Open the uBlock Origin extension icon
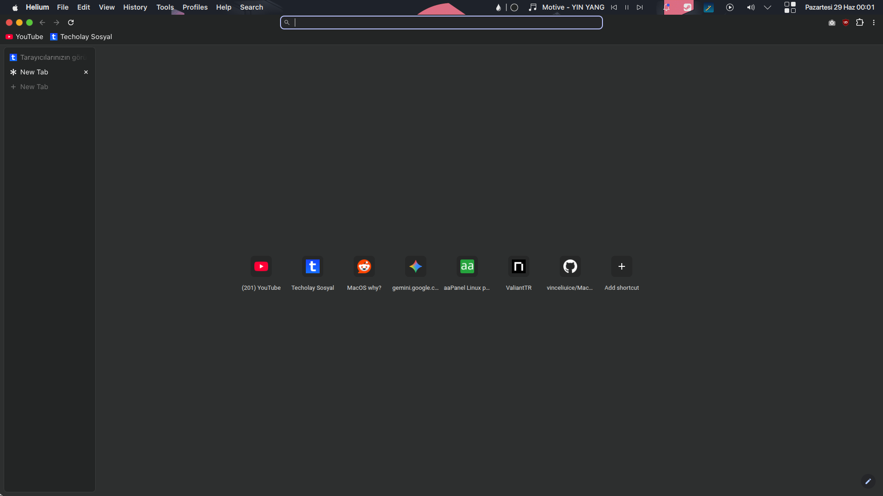 [x=846, y=23]
